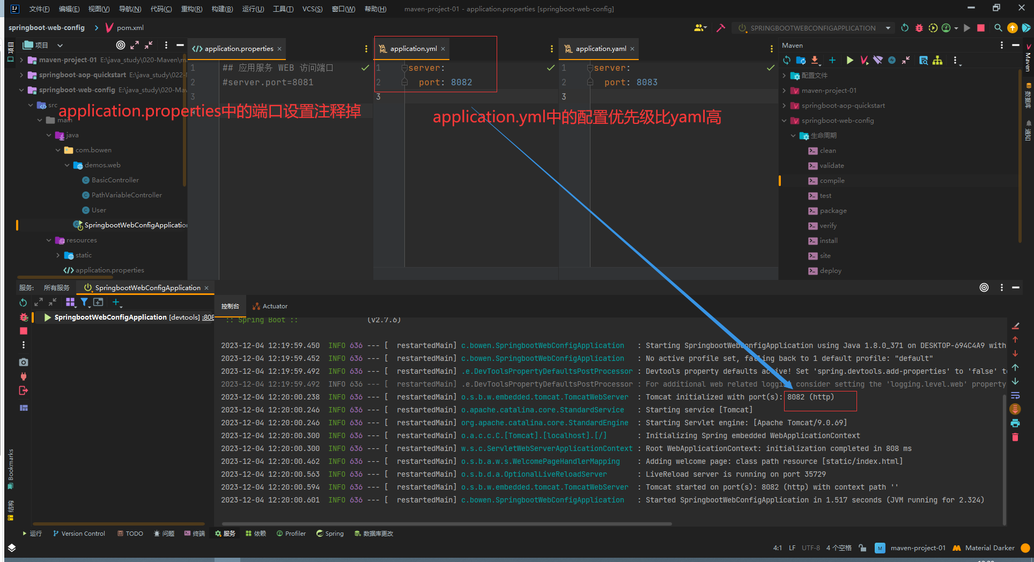Collapse springboot-web-config in project tree
The width and height of the screenshot is (1034, 562).
[x=21, y=90]
